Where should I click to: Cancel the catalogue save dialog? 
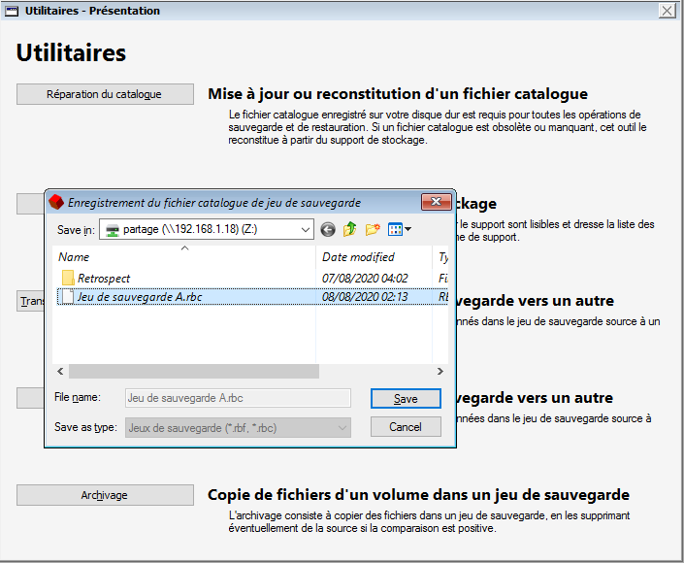point(406,427)
